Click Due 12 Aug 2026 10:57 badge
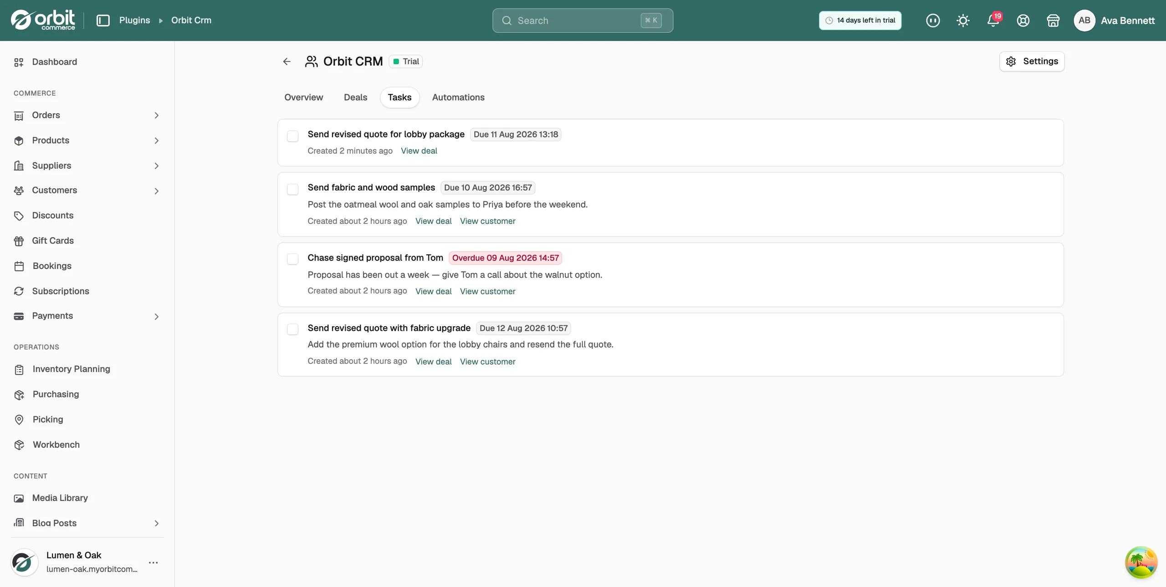This screenshot has height=587, width=1166. (523, 328)
